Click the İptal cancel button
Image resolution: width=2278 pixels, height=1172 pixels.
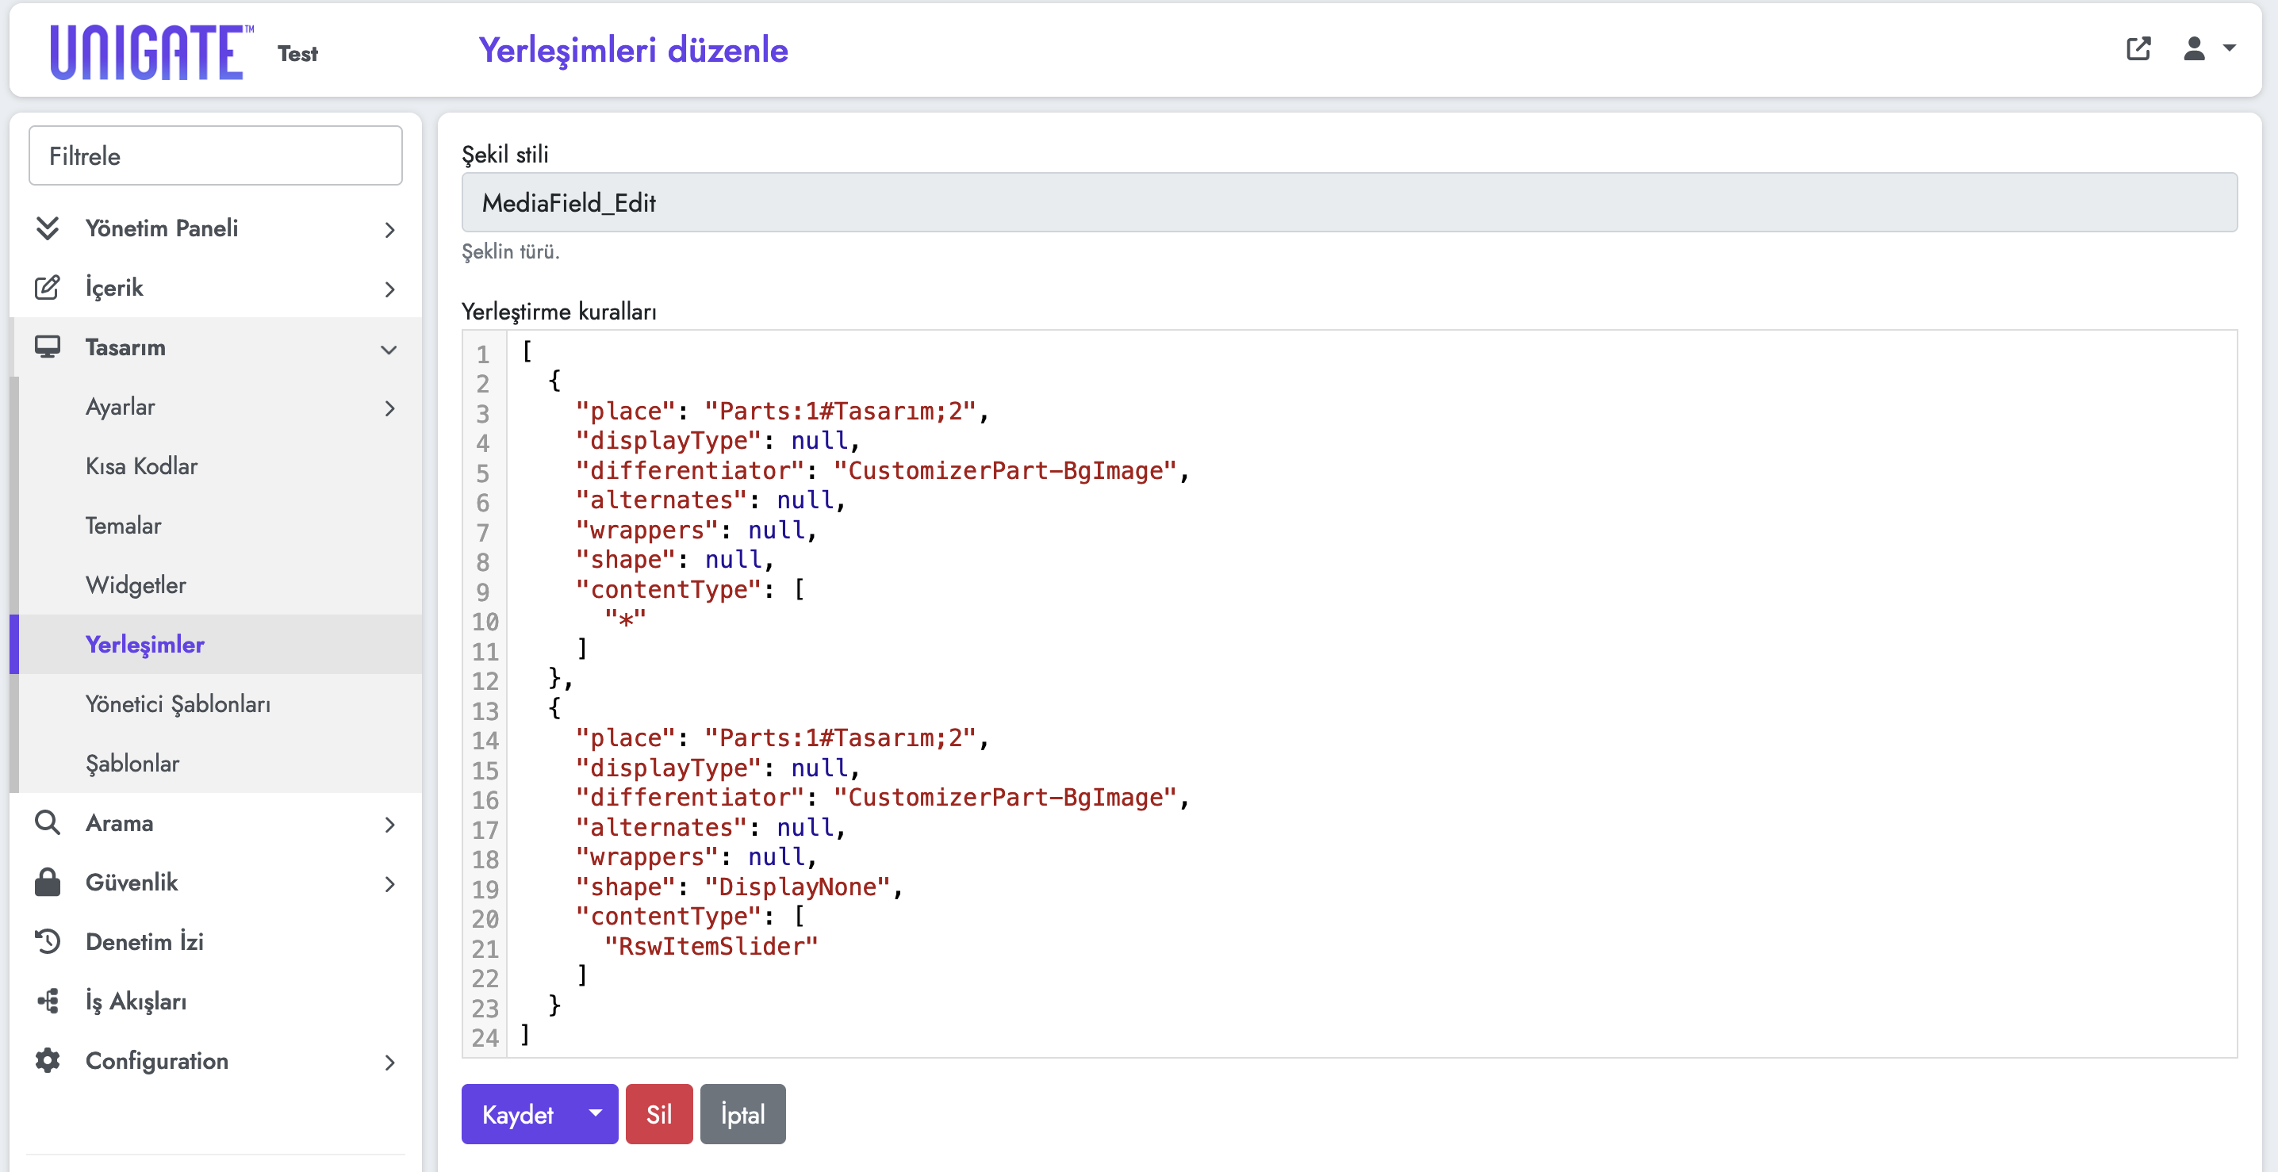tap(743, 1113)
